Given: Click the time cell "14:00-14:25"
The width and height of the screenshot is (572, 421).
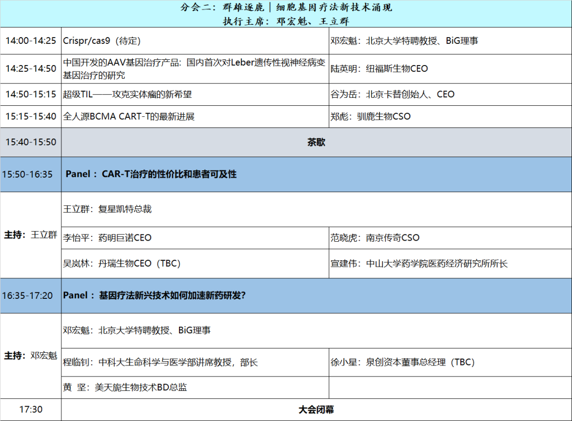Looking at the screenshot, I should (31, 41).
